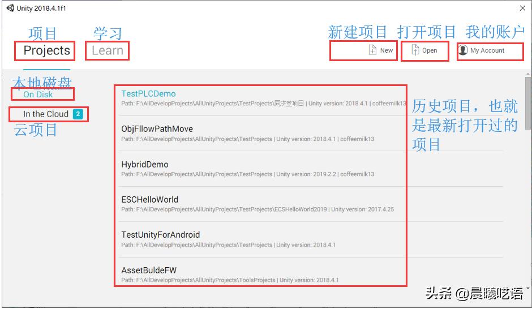
Task: Click the cloud project count badge 2
Action: 78,114
